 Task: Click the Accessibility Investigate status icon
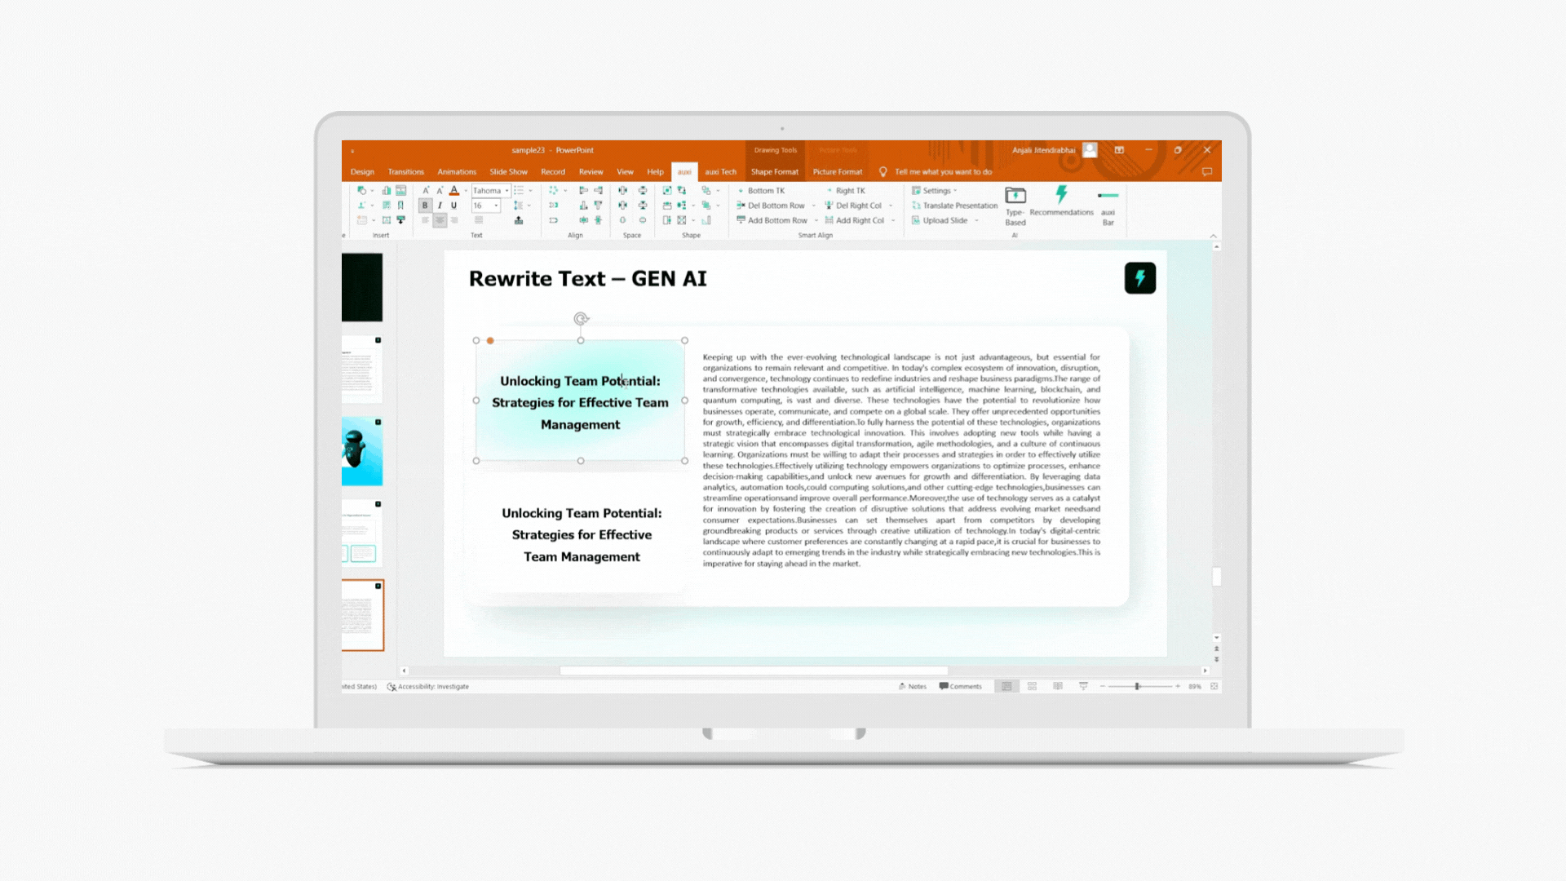(391, 687)
